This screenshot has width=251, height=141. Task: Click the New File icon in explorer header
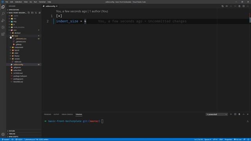click(x=29, y=13)
